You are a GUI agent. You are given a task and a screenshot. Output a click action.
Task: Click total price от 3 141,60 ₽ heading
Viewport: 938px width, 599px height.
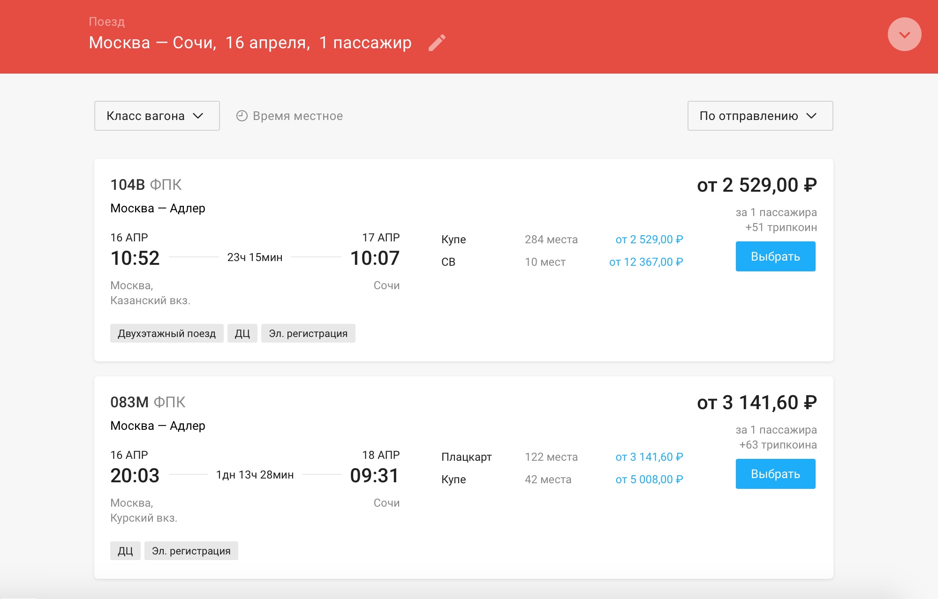tap(757, 403)
